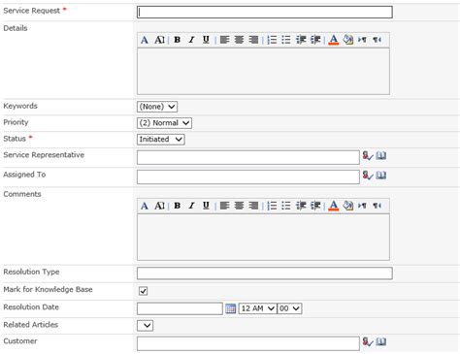Toggle Underline in Comments toolbar

206,206
